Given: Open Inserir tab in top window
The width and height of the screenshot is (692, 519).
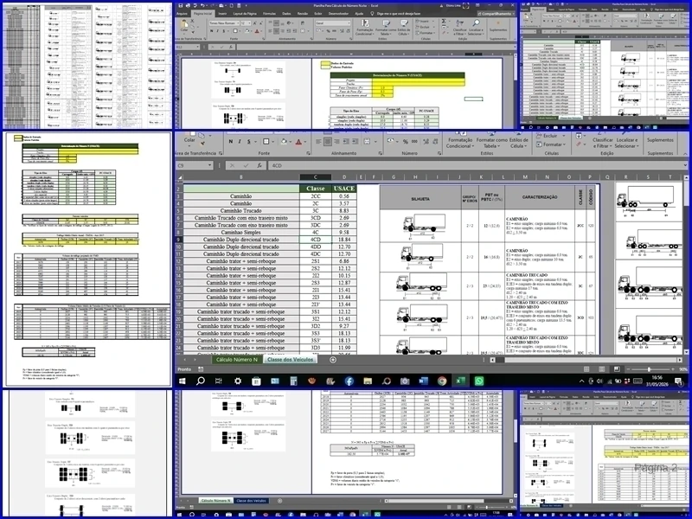Looking at the screenshot, I should point(223,14).
